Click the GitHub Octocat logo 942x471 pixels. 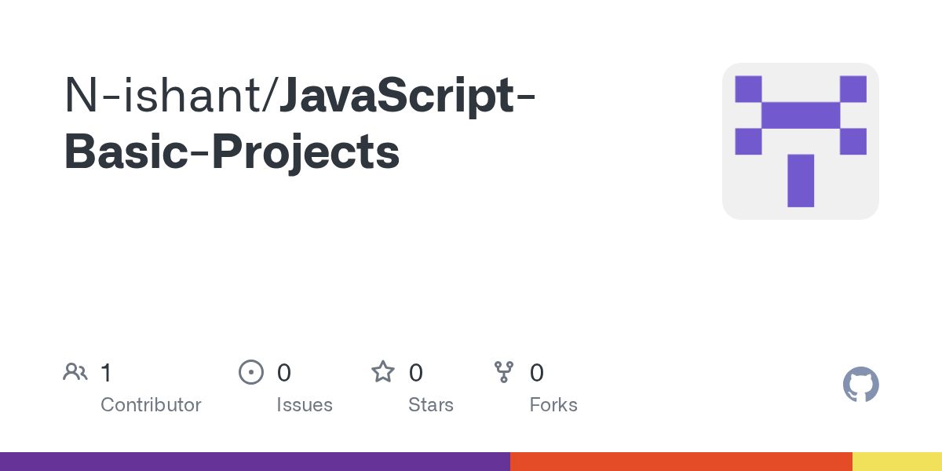(860, 385)
